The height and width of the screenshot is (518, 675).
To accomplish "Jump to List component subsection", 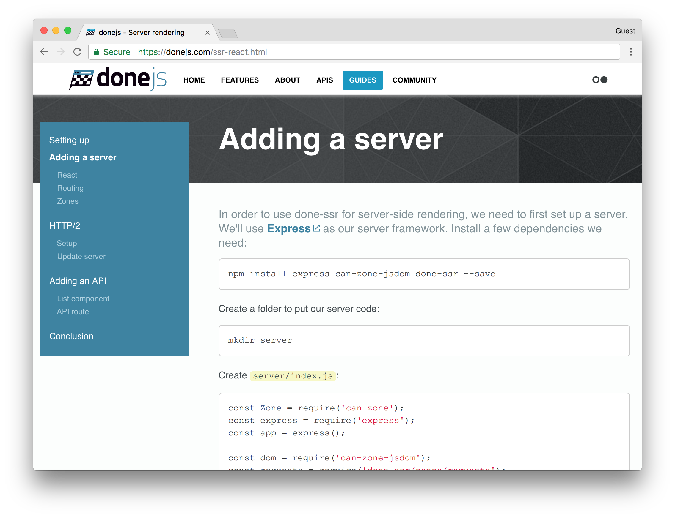I will pos(83,299).
